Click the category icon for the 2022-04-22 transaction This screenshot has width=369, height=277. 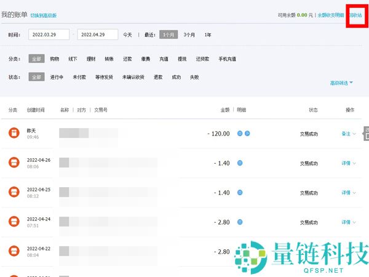(14, 251)
